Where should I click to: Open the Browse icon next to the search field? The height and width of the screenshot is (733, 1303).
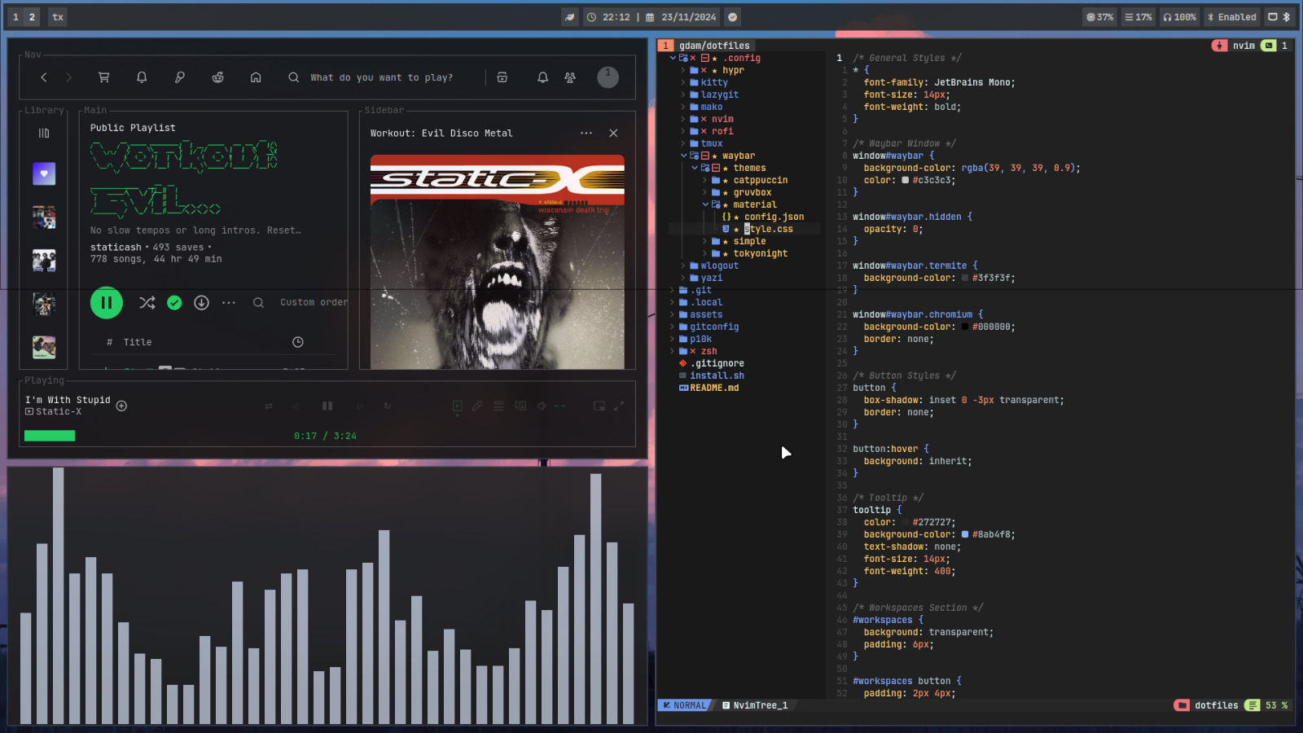pos(502,77)
